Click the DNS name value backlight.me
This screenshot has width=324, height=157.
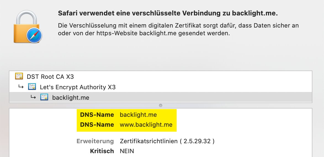138,115
